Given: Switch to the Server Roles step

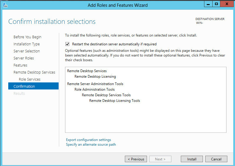Looking at the screenshot, I should [x=24, y=58].
